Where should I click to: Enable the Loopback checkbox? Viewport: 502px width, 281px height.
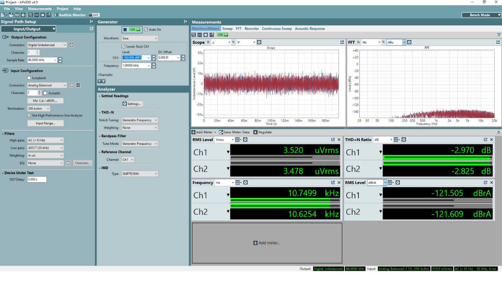[x=29, y=78]
